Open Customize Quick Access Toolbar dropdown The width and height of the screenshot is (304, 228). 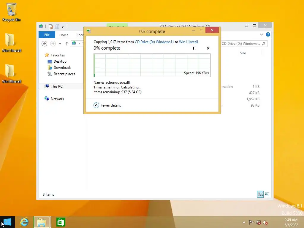tap(63, 27)
